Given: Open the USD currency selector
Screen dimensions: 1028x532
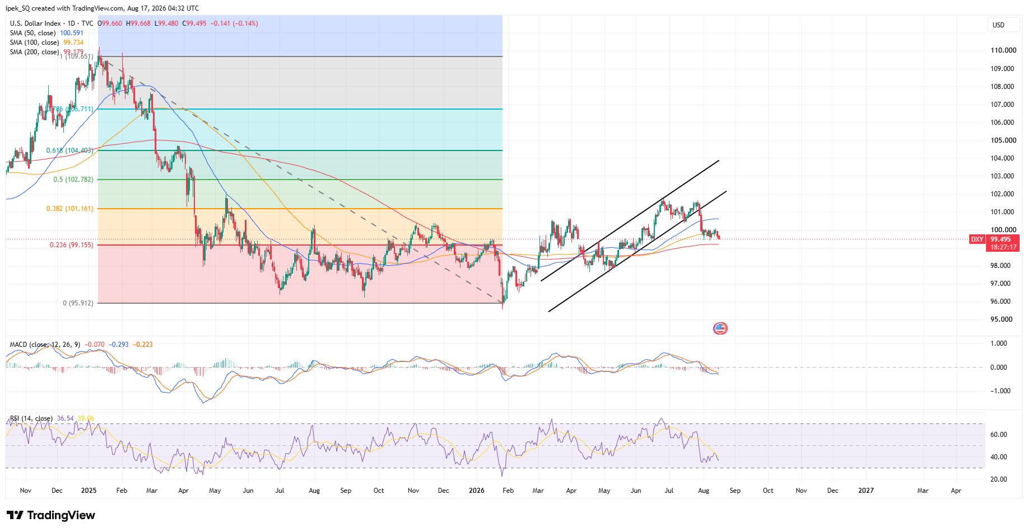Looking at the screenshot, I should (x=1002, y=25).
